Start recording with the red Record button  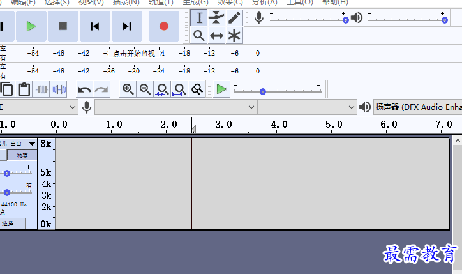pos(164,26)
